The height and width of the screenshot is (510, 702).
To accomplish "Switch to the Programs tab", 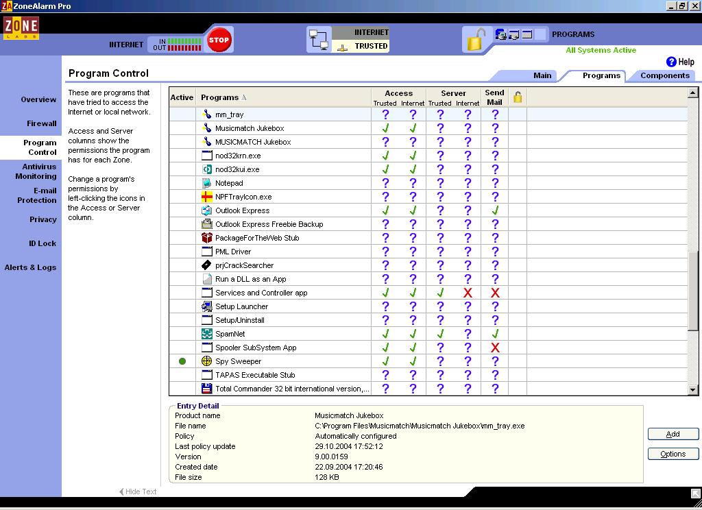I will tap(601, 75).
